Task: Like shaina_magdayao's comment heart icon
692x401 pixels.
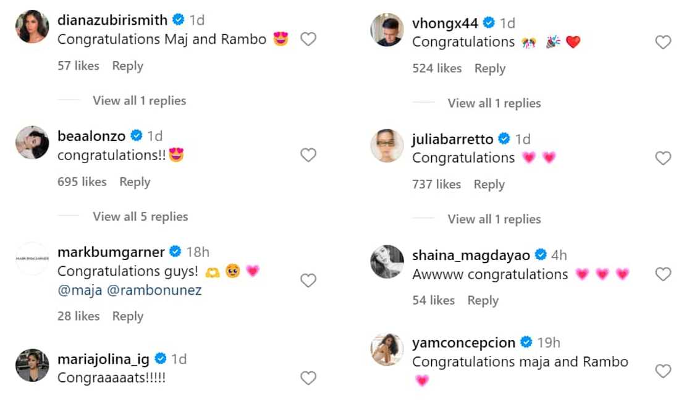Action: point(663,274)
